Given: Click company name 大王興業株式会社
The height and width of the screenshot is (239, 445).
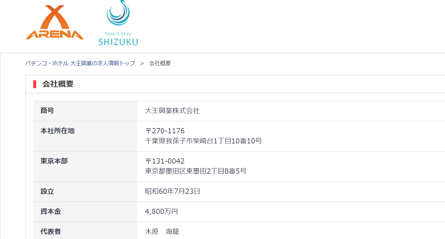Looking at the screenshot, I should click(x=172, y=111).
